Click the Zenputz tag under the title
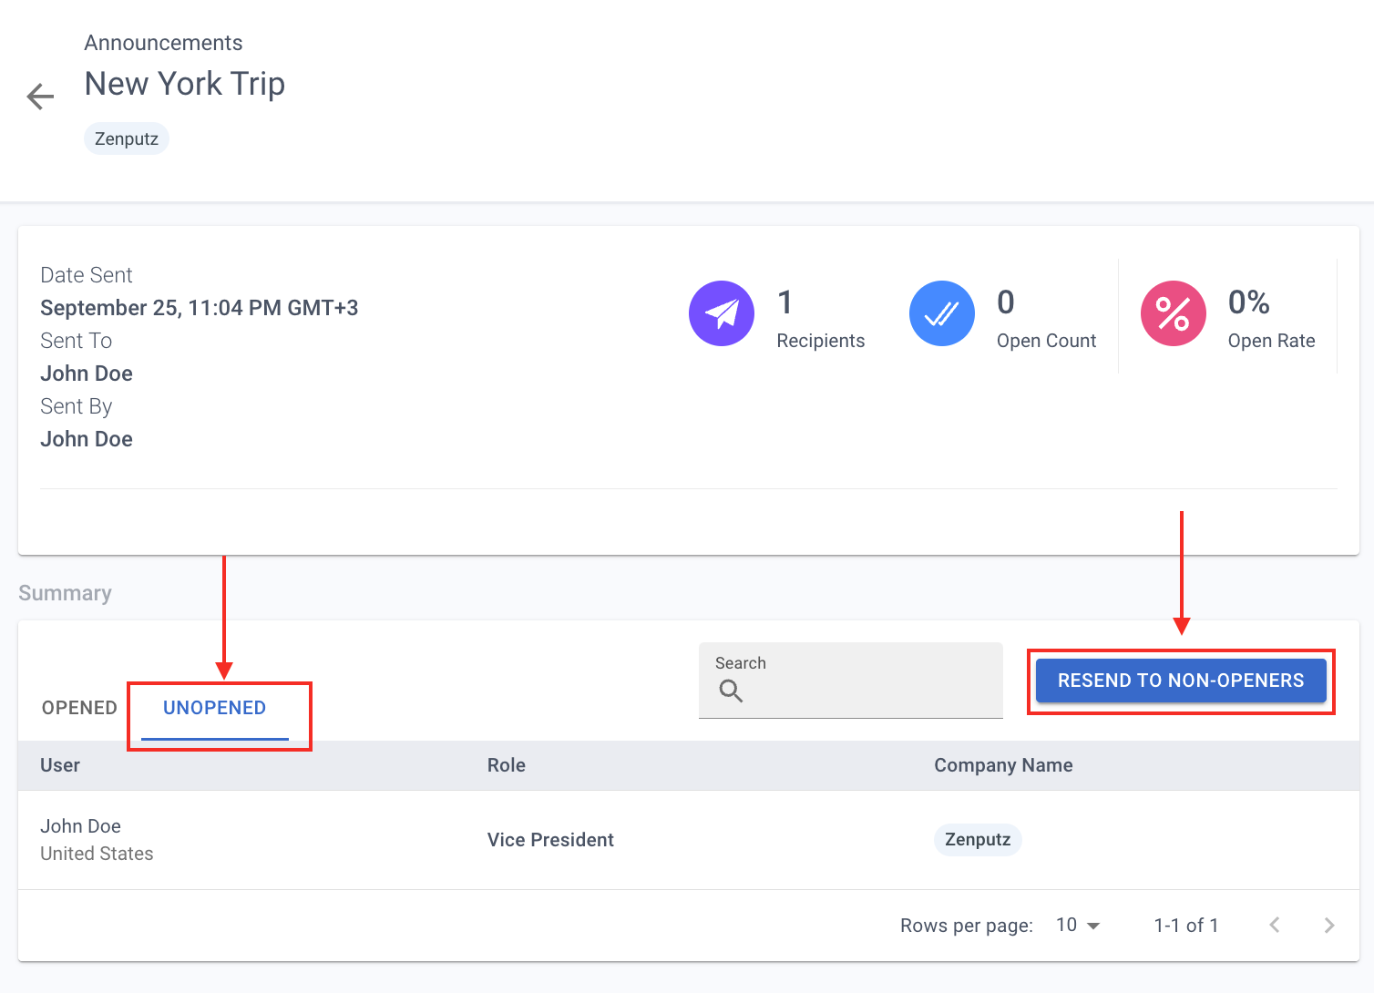The height and width of the screenshot is (993, 1374). click(127, 138)
